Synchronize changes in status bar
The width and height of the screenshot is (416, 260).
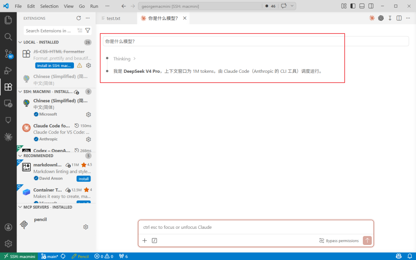[x=63, y=256]
